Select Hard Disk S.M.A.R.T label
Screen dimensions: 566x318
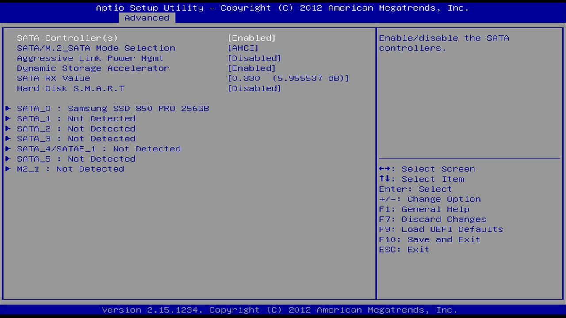pos(71,88)
